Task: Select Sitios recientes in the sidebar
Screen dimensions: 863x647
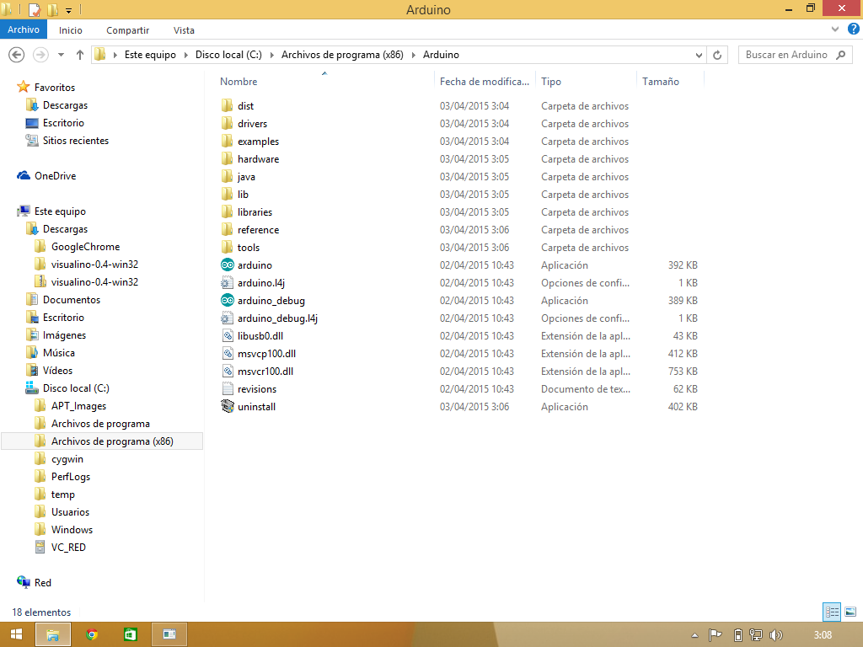Action: pyautogui.click(x=76, y=141)
